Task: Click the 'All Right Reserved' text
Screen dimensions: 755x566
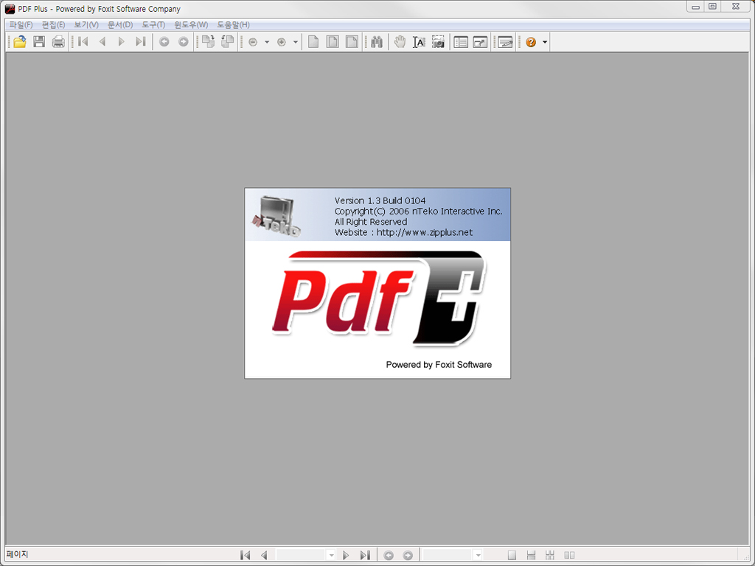Action: (x=371, y=222)
